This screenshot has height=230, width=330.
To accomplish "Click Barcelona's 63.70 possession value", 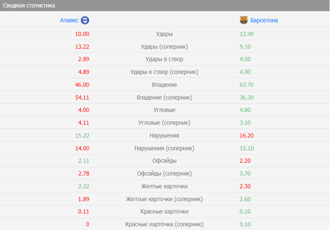I will pos(247,85).
